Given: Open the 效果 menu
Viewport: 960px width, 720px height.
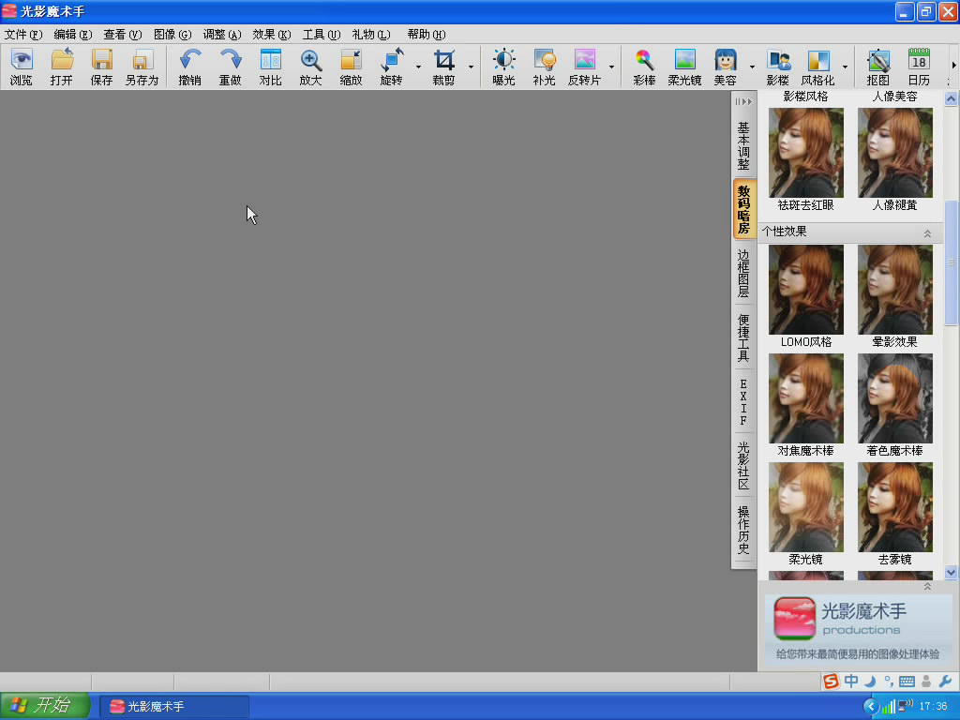Looking at the screenshot, I should [x=272, y=35].
